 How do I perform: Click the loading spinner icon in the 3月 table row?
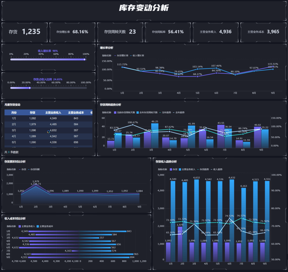[x=49, y=132]
